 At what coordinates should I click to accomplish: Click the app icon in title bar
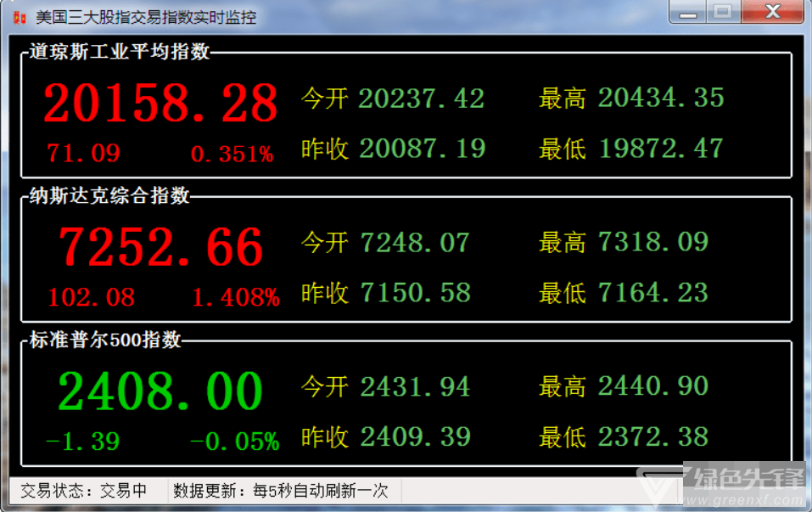[x=19, y=18]
